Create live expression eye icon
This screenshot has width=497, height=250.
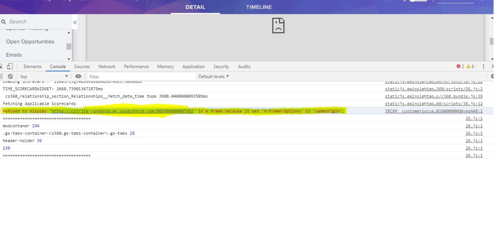pyautogui.click(x=78, y=76)
